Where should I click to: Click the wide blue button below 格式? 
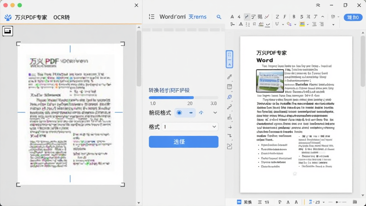[x=183, y=142]
